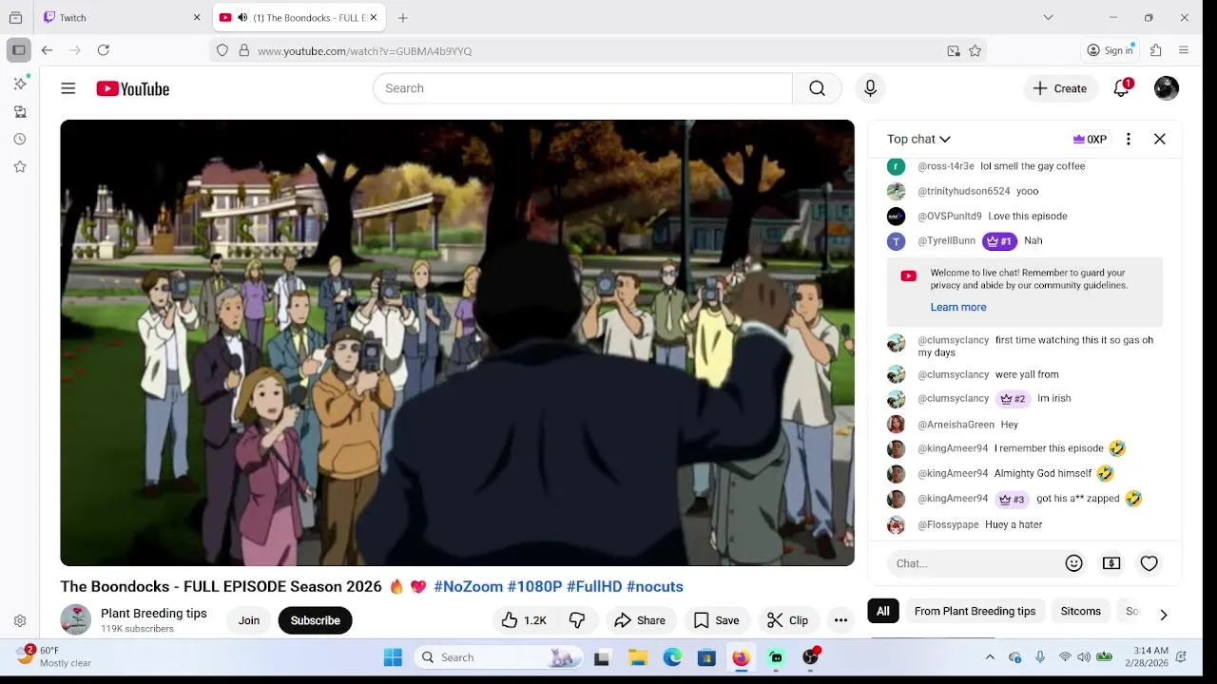Toggle picture-in-picture icon in address bar

(954, 50)
